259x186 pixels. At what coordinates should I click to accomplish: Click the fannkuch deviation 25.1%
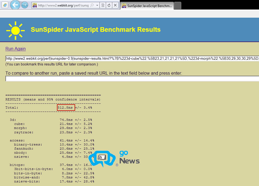point(89,149)
